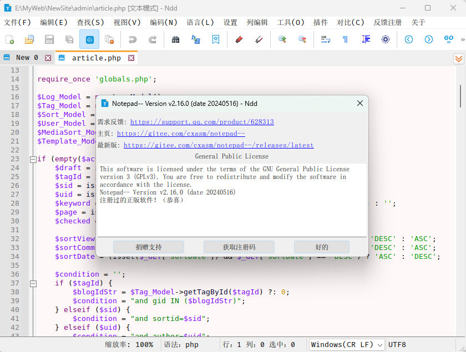Collapse the code fold at line 23
The height and width of the screenshot is (352, 466).
[x=33, y=160]
